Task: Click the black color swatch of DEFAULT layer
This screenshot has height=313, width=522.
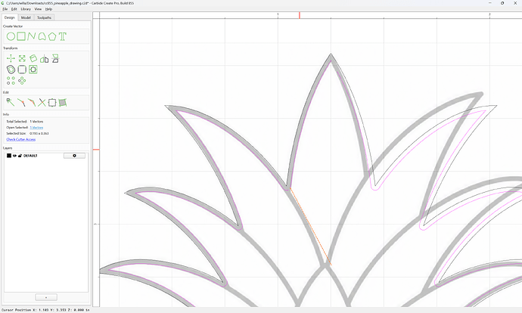Action: 9,156
